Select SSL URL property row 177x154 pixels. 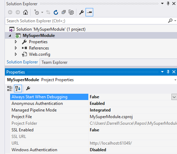pyautogui.click(x=49, y=137)
